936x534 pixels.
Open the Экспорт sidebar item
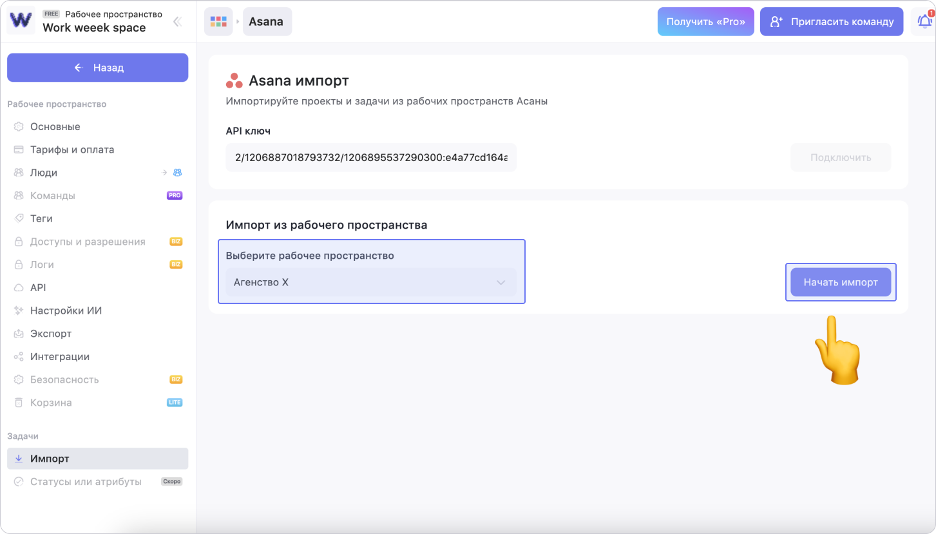50,334
